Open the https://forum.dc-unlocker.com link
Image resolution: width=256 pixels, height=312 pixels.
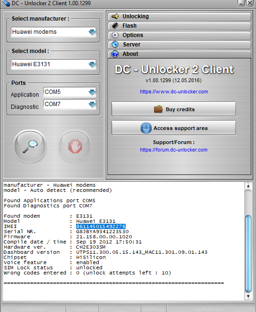click(173, 150)
